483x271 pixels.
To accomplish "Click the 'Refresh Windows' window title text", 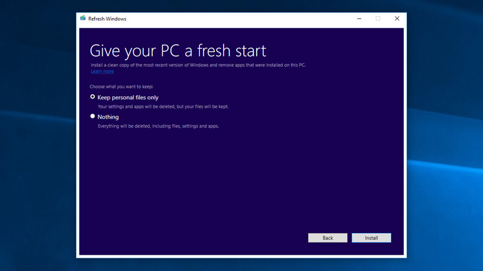I will [x=107, y=19].
